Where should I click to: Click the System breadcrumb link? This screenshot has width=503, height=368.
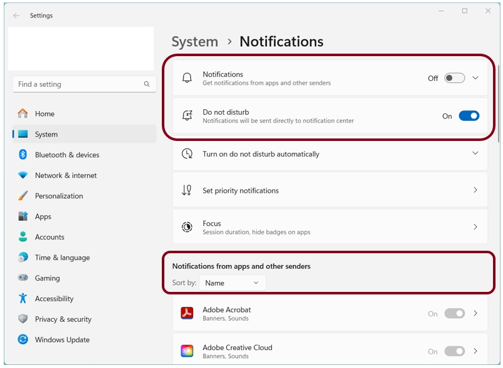click(x=194, y=42)
